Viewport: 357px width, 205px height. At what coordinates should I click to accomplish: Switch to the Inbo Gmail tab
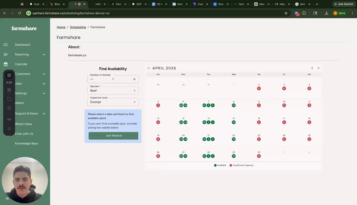[x=283, y=4]
